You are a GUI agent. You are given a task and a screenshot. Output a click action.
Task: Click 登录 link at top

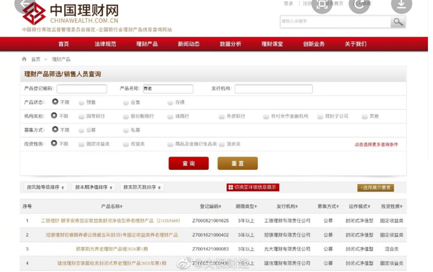[288, 3]
